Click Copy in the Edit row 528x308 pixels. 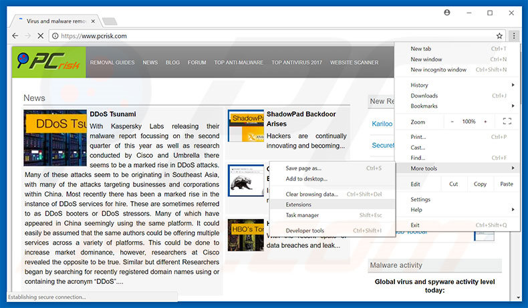coord(480,184)
